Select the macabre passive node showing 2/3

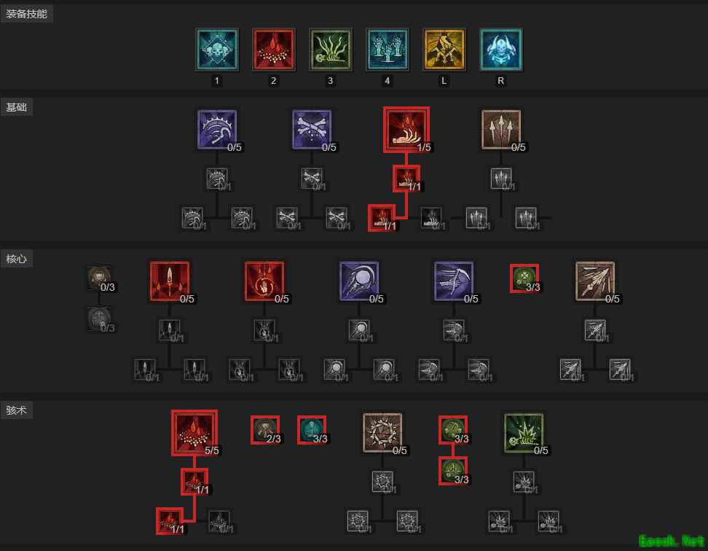tap(265, 430)
